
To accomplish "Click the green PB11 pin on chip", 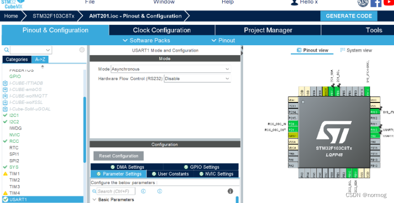I will point(356,173).
